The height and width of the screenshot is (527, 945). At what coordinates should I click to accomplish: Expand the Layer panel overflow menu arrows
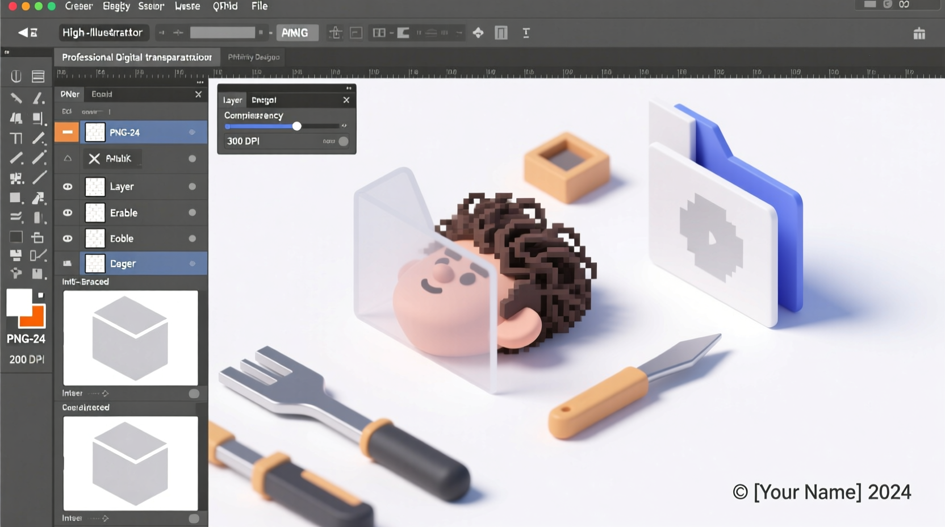348,88
